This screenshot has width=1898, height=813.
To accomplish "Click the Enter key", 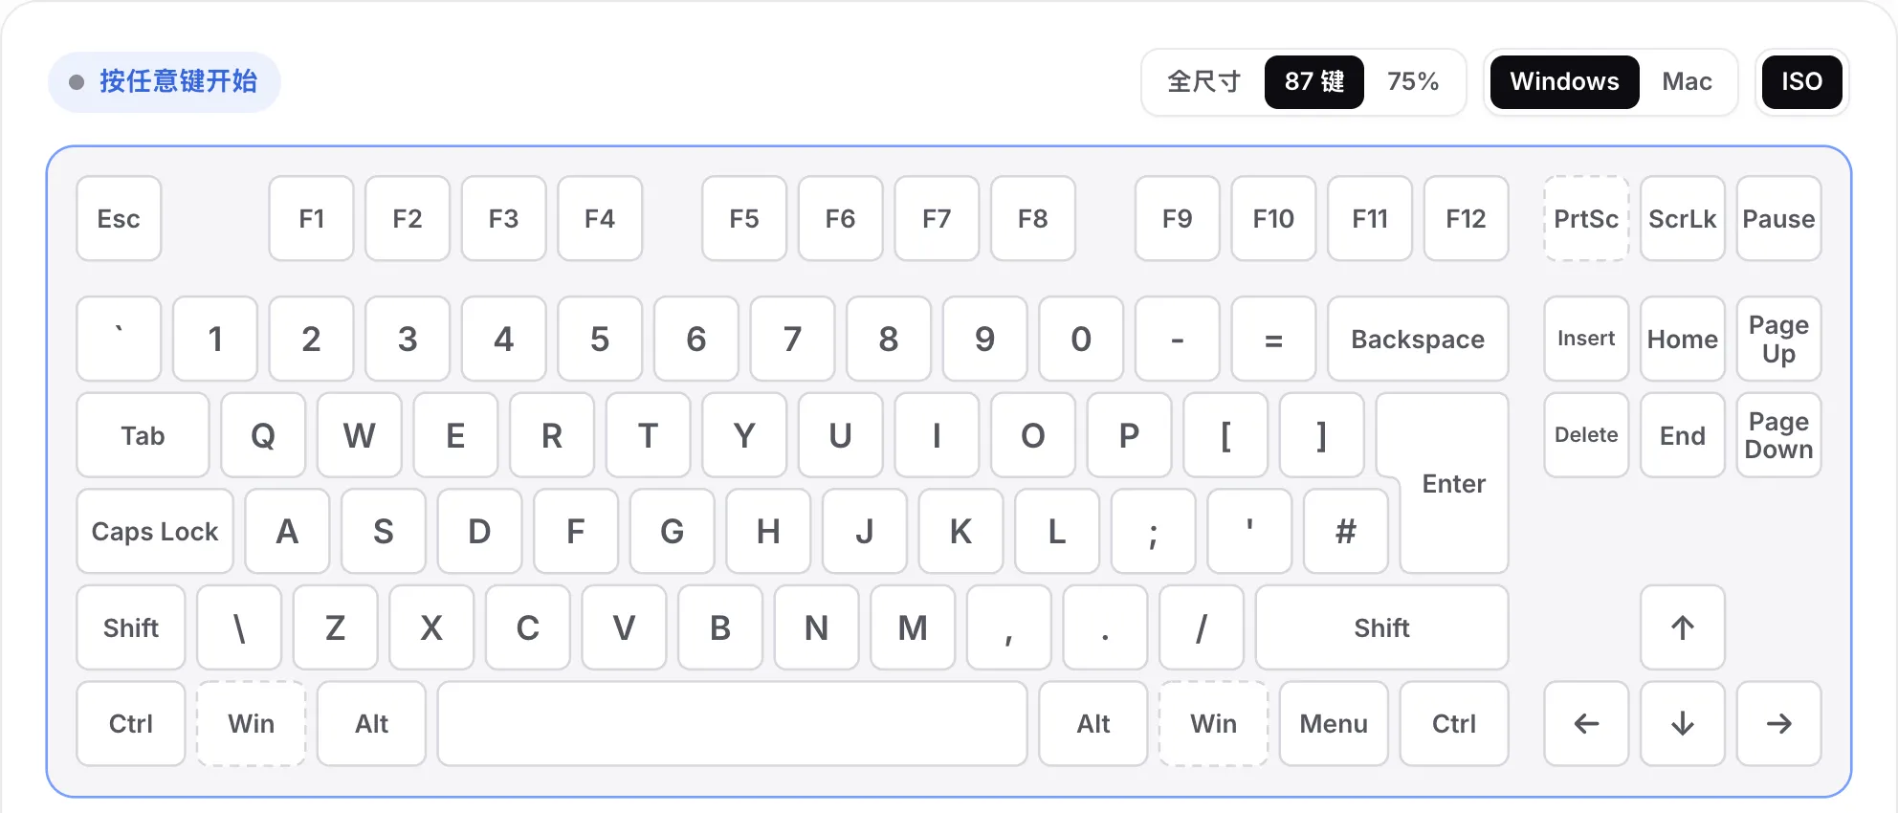I will (x=1453, y=483).
